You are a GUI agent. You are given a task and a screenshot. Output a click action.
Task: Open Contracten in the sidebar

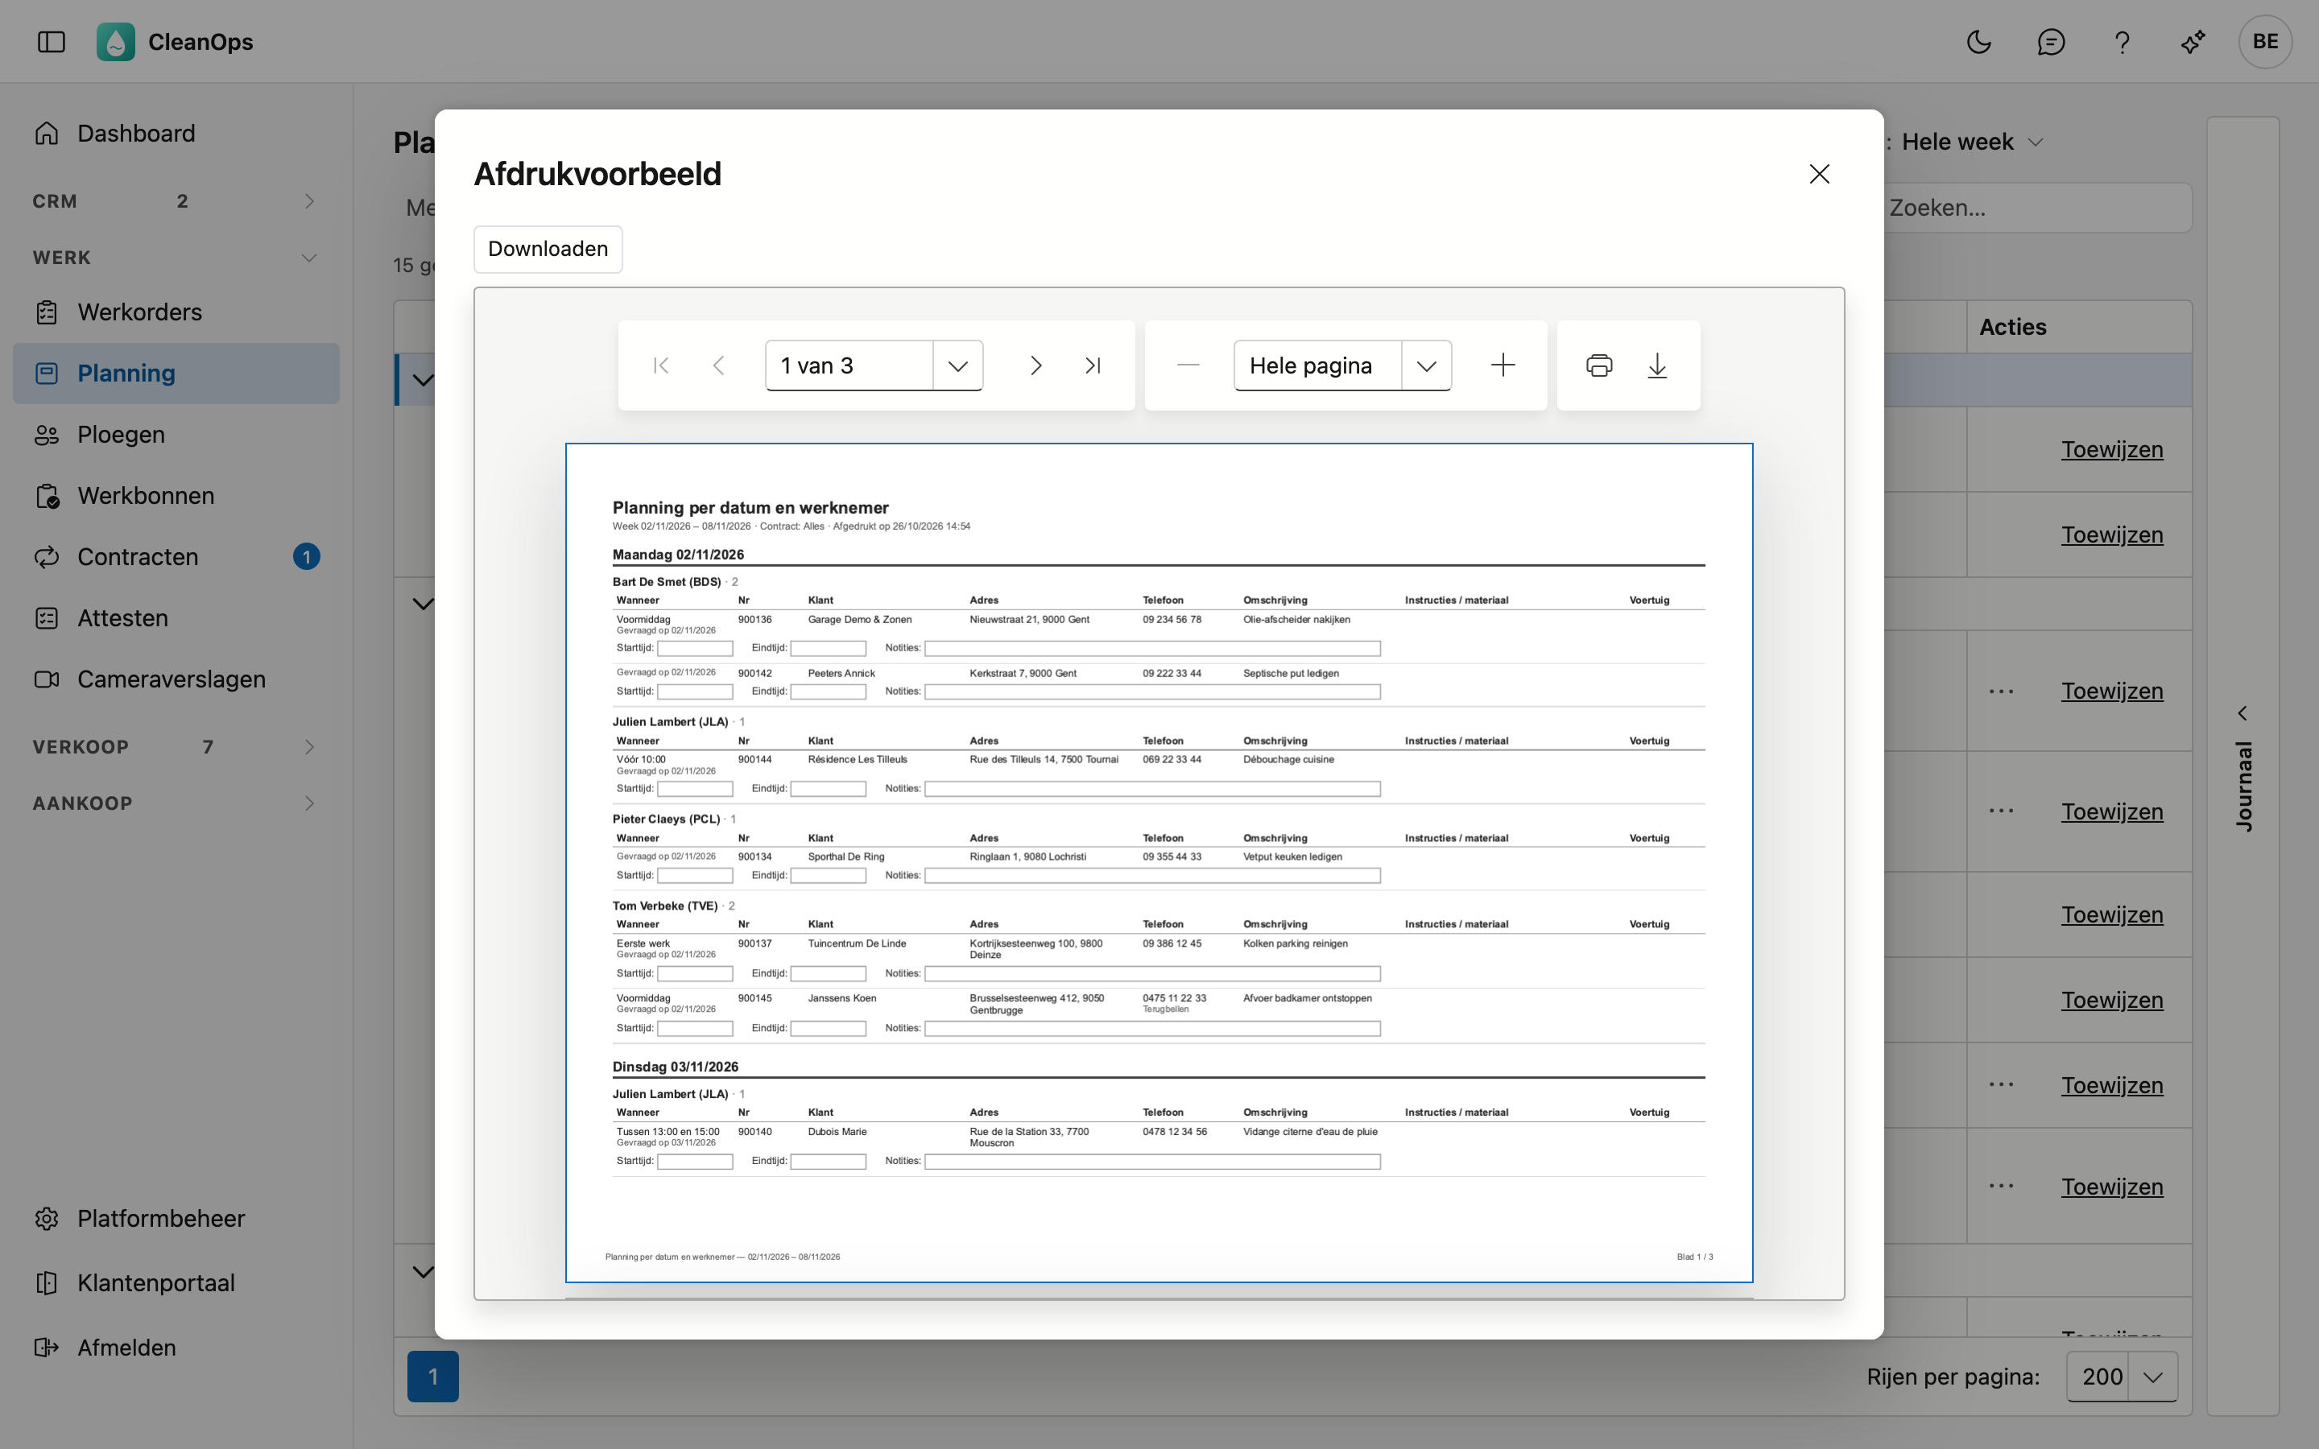point(176,557)
